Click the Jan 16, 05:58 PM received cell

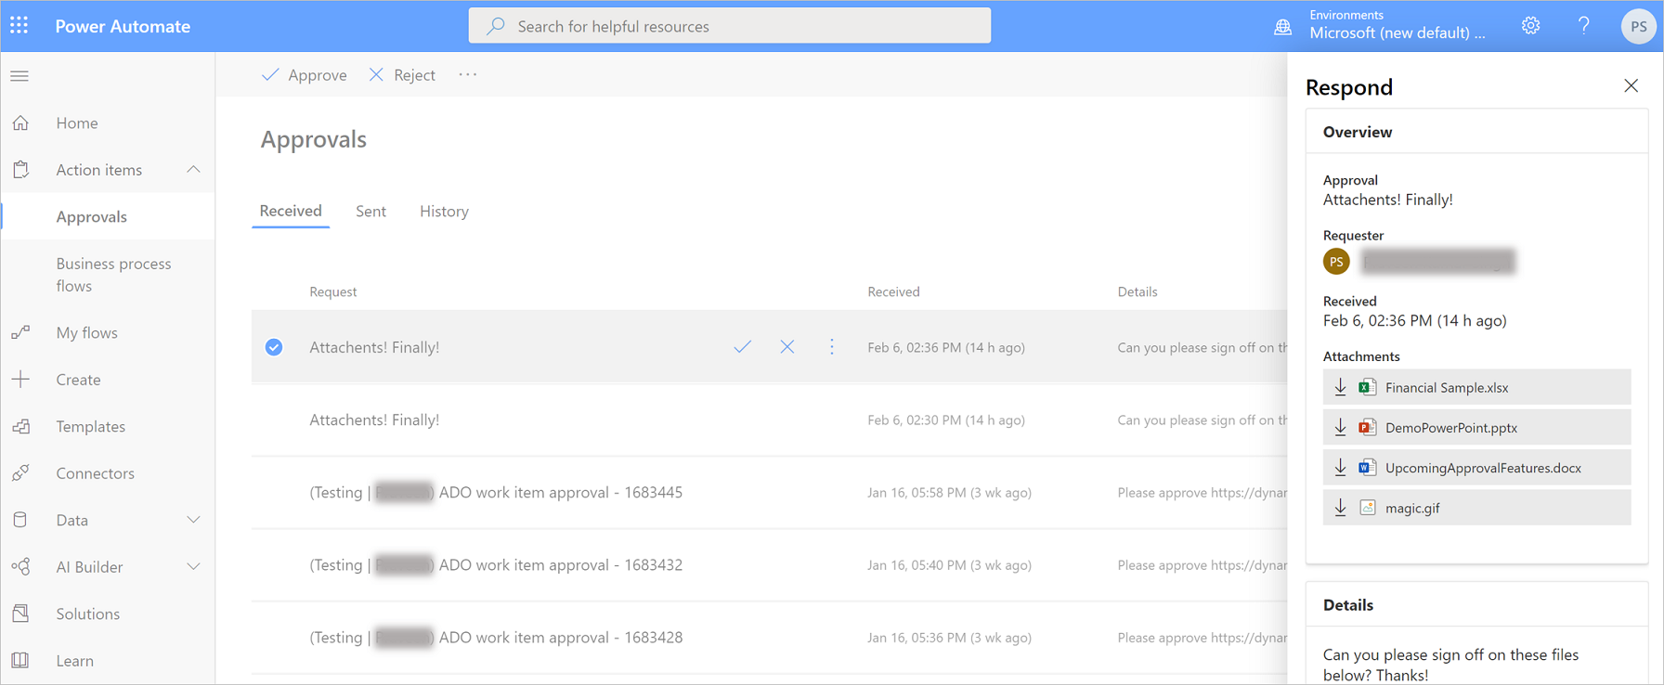tap(949, 493)
